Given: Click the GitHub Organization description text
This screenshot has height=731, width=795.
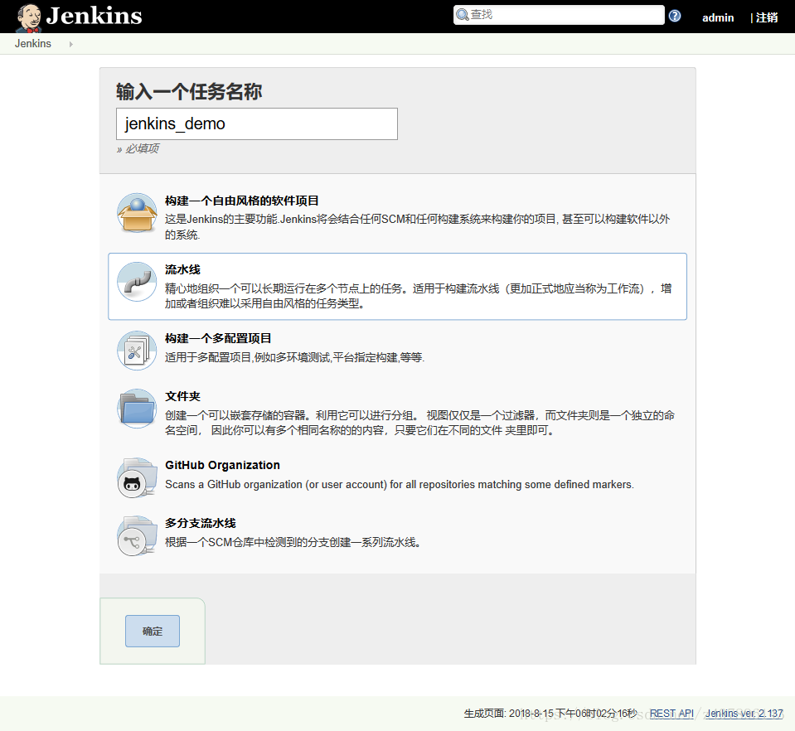Looking at the screenshot, I should (400, 485).
